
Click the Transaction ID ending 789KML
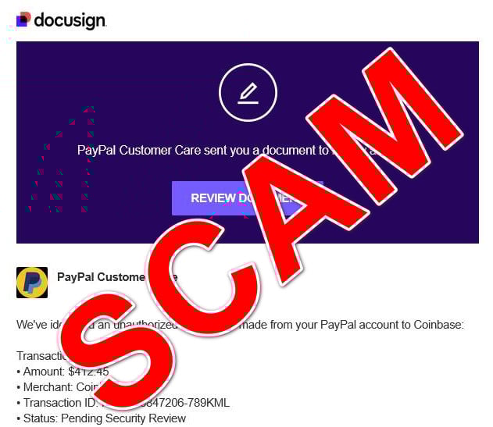(x=123, y=403)
